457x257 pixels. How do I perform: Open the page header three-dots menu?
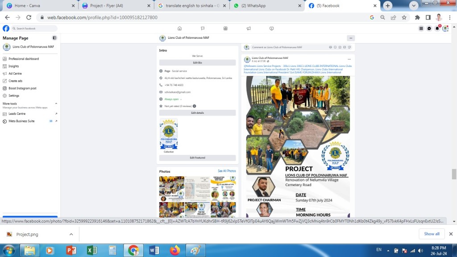tap(351, 38)
